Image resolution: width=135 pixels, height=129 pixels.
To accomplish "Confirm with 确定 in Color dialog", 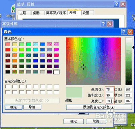I will coord(13,107).
